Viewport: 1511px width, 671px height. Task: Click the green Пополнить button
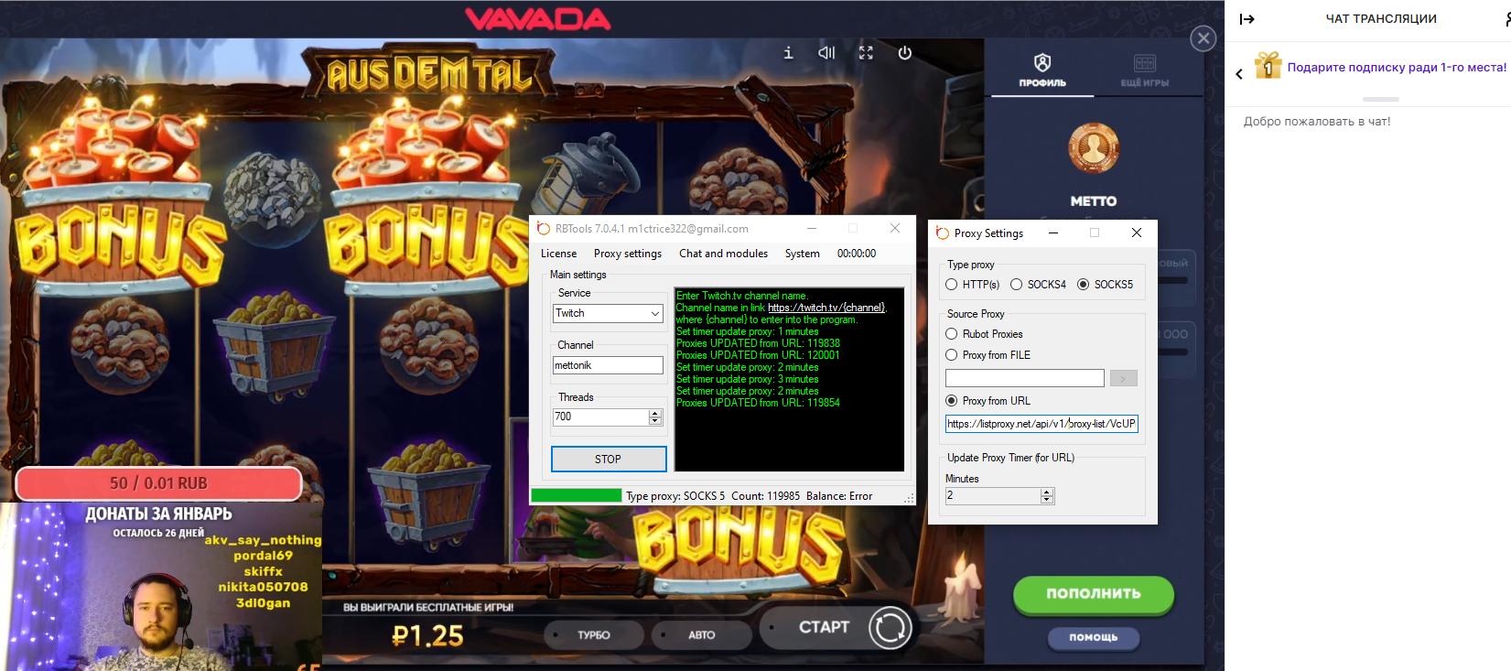(x=1093, y=593)
